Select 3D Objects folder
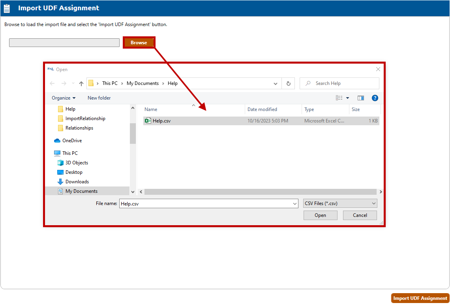This screenshot has height=305, width=452. coord(77,163)
